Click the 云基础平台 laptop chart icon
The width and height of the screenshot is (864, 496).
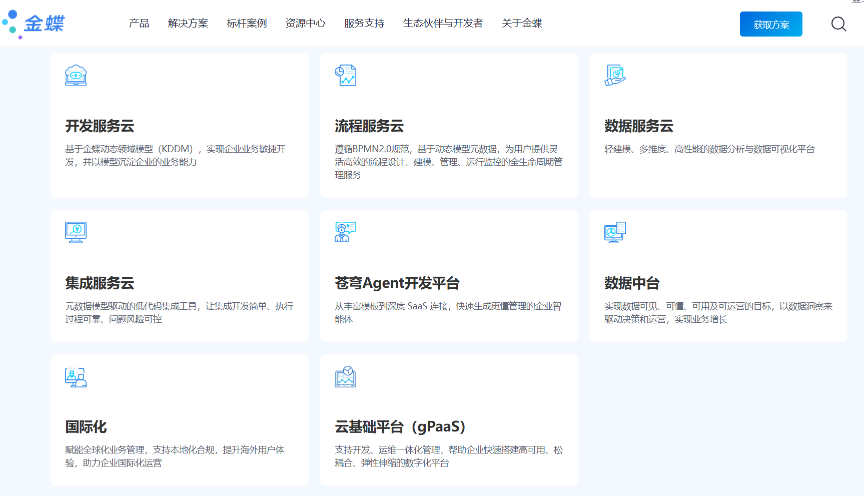[x=345, y=376]
